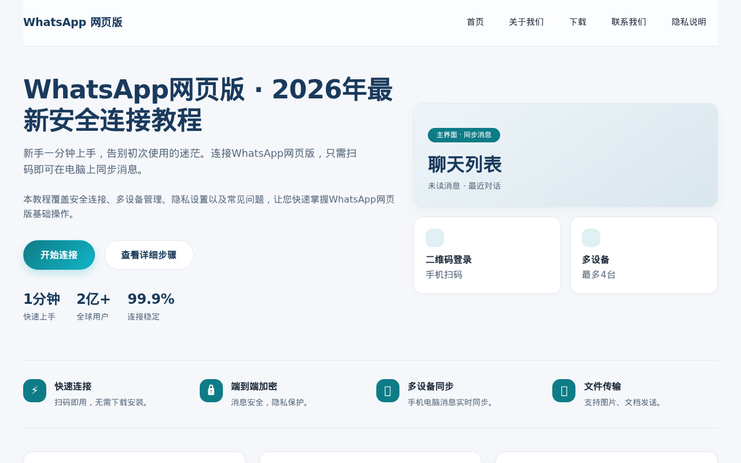
Task: Click the 文件传输 feature title
Action: (603, 387)
